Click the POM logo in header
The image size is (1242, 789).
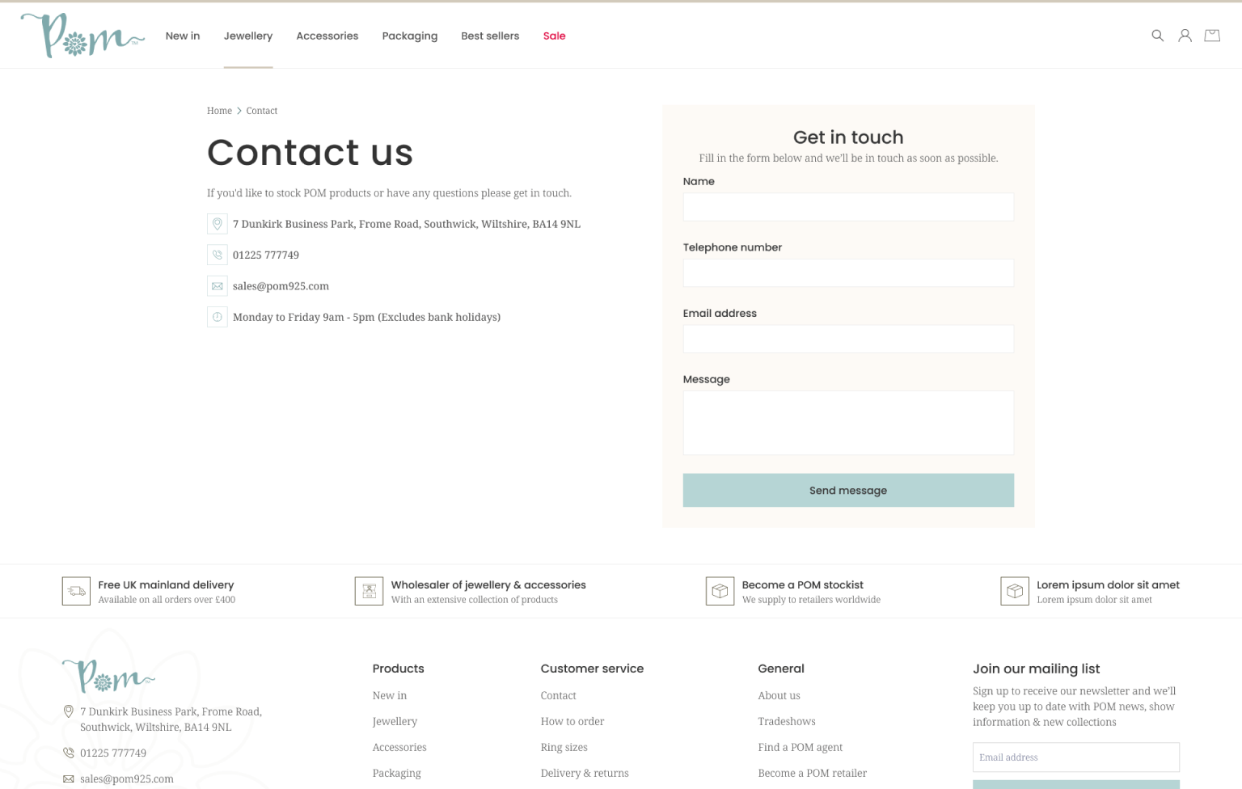(x=82, y=36)
